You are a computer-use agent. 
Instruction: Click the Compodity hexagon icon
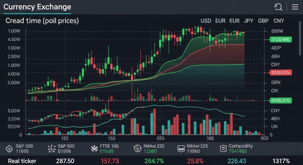tap(223, 149)
